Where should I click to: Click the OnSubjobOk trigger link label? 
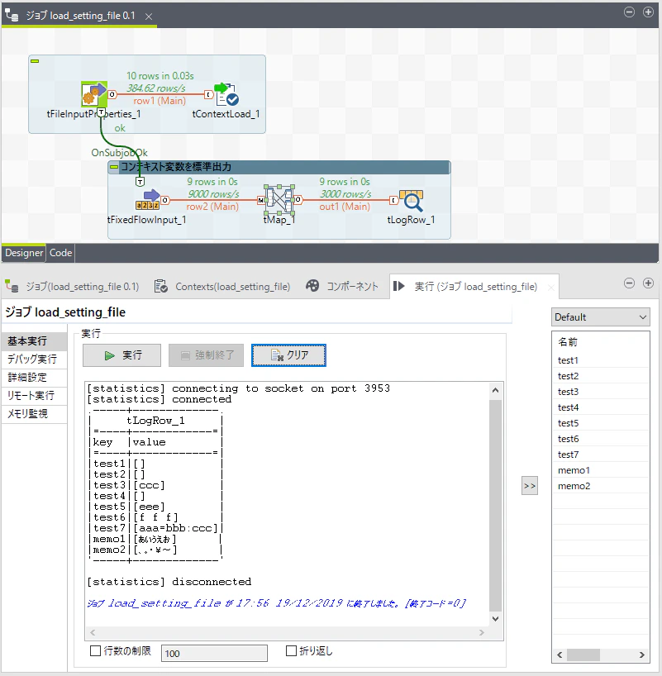119,153
